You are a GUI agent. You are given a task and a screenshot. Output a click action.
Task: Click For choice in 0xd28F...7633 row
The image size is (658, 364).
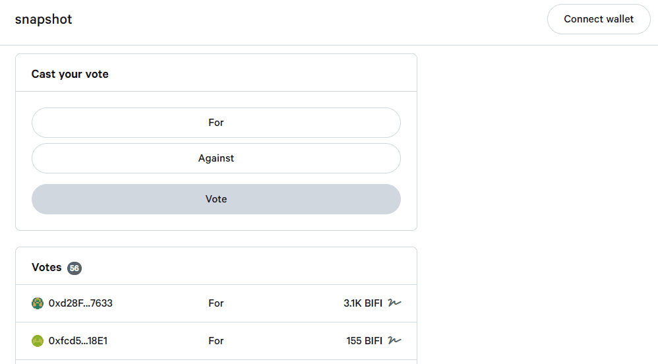[216, 303]
